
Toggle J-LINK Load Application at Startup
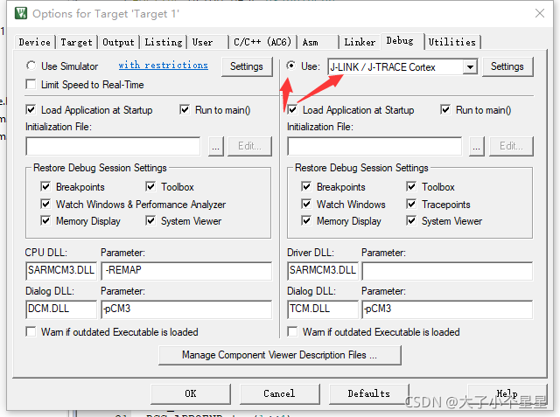coord(292,110)
